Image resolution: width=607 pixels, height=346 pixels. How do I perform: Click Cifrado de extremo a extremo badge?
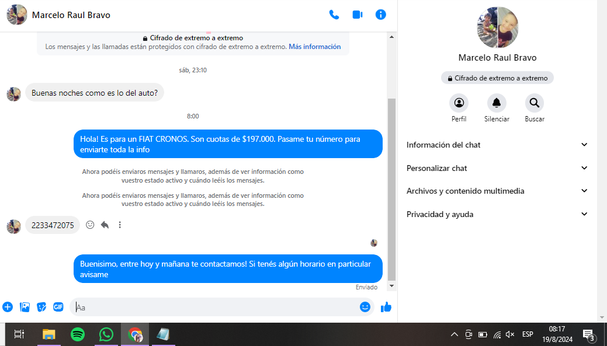click(497, 78)
